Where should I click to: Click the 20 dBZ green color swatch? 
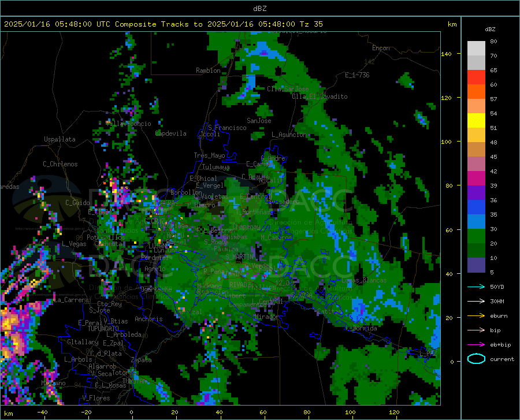[476, 251]
